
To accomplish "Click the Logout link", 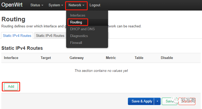I will tap(95, 5).
